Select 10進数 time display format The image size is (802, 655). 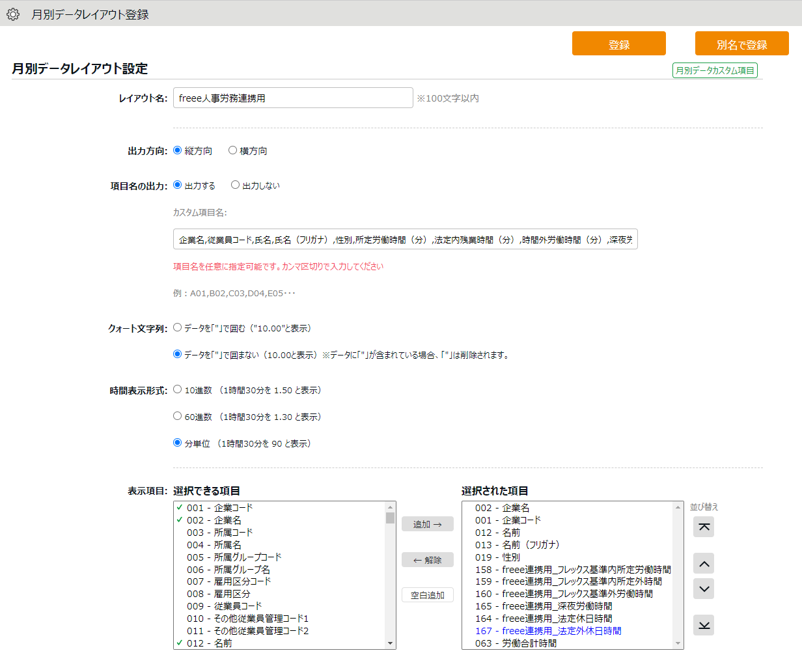[177, 389]
